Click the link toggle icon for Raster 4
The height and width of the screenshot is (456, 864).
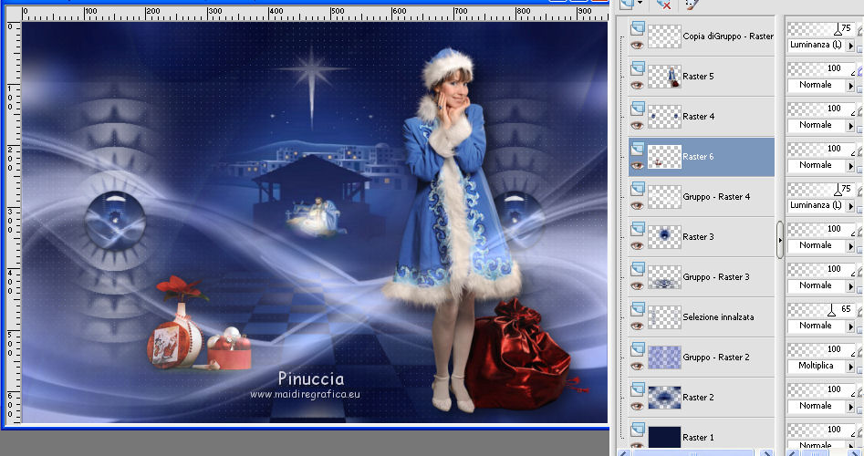860,109
